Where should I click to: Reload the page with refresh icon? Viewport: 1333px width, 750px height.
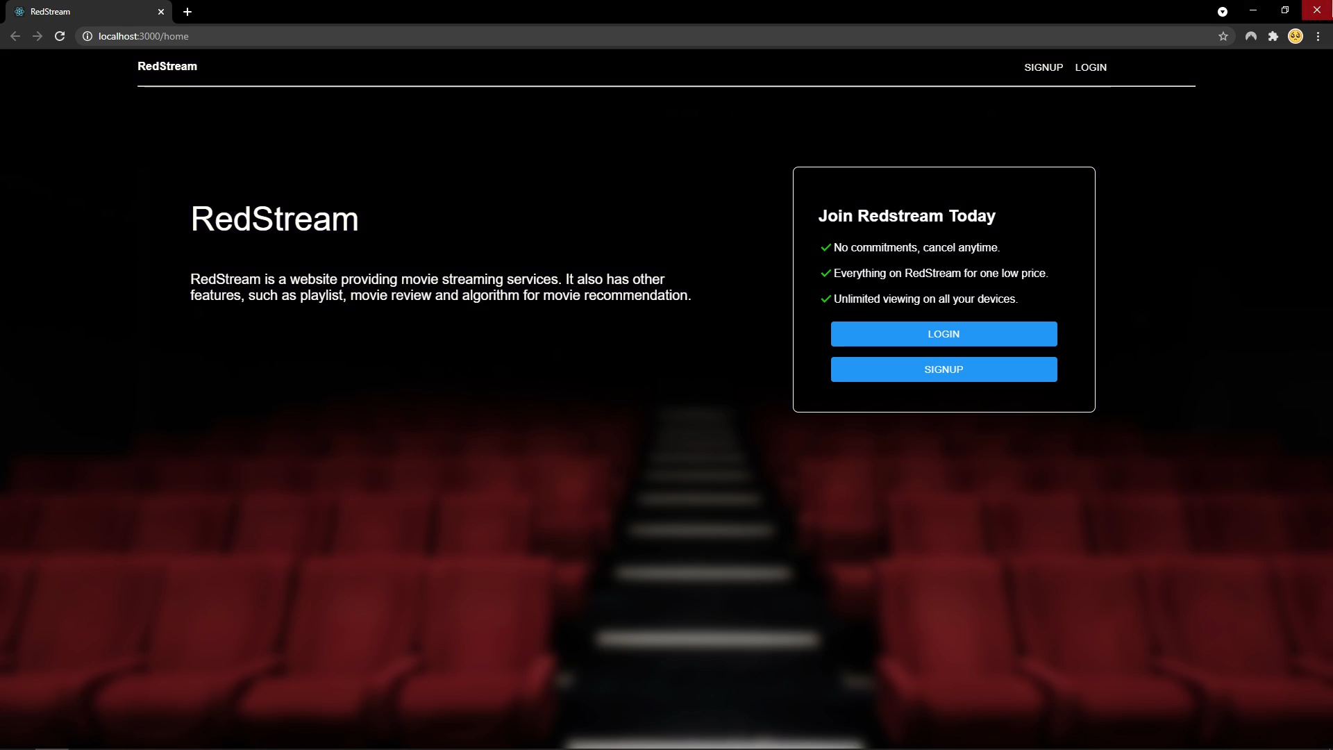(x=60, y=36)
